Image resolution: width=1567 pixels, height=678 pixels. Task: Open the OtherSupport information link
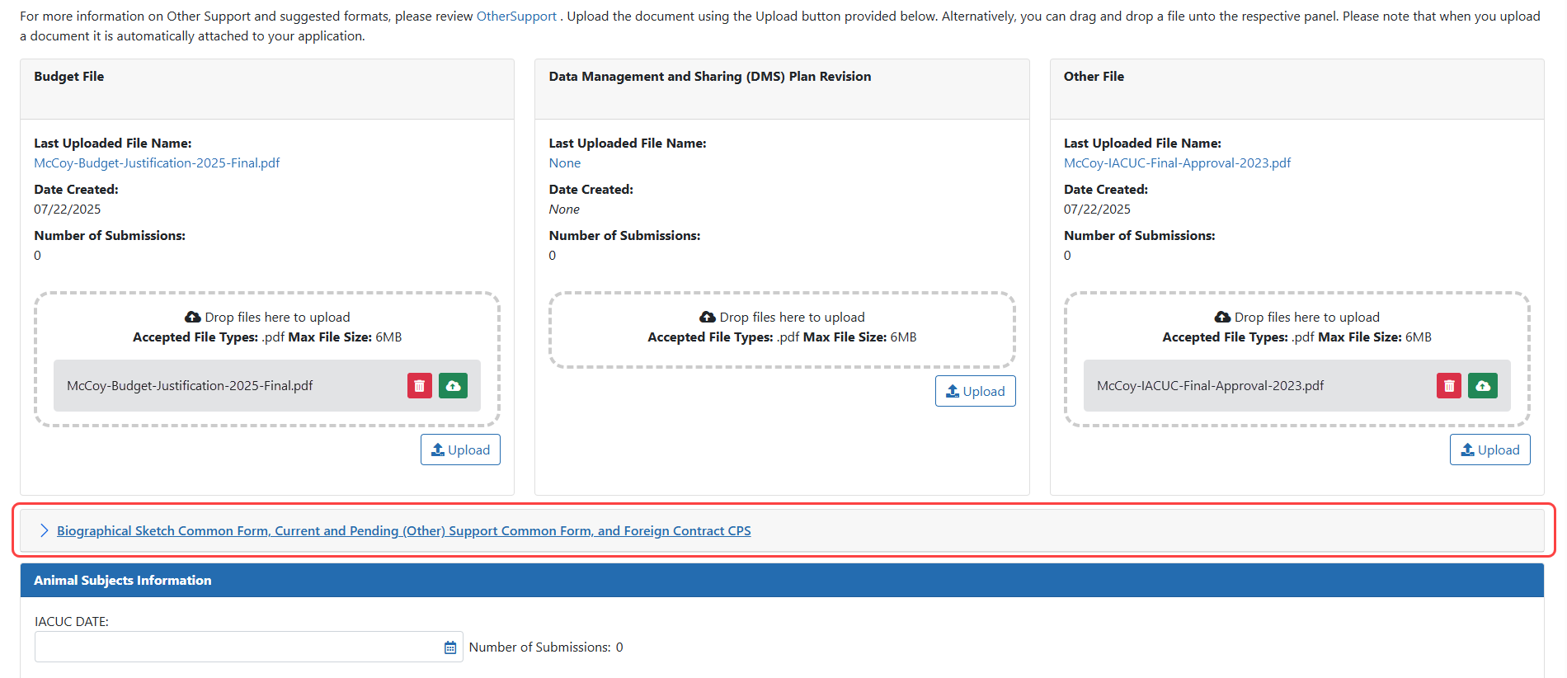pyautogui.click(x=516, y=16)
